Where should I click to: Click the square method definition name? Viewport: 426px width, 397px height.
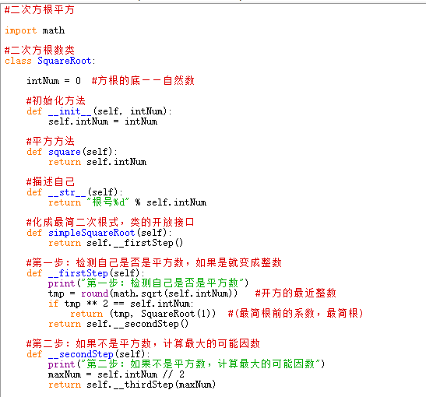point(65,152)
